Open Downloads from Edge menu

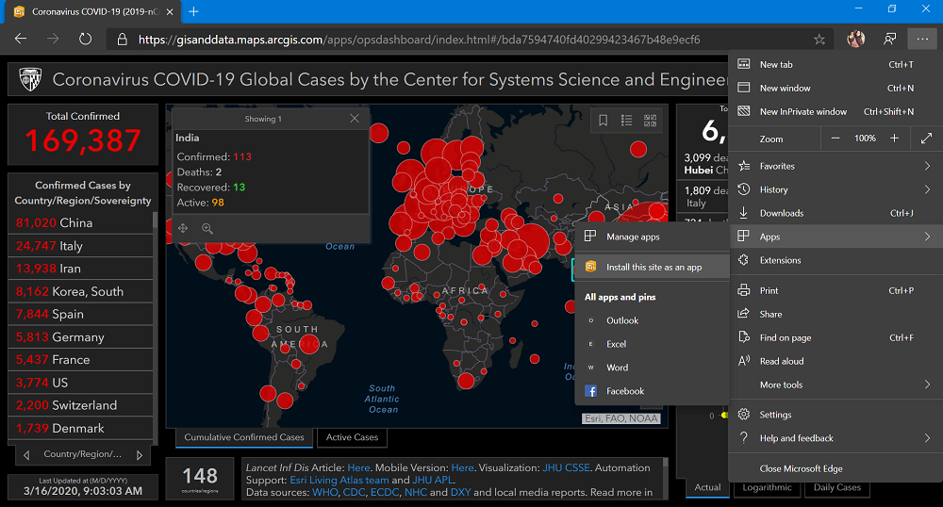coord(835,213)
